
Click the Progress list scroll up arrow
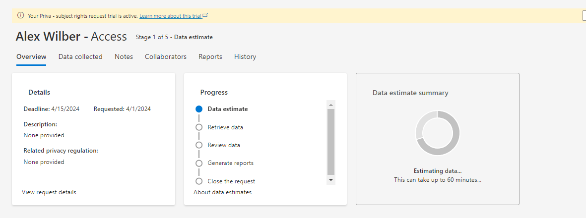pos(331,105)
